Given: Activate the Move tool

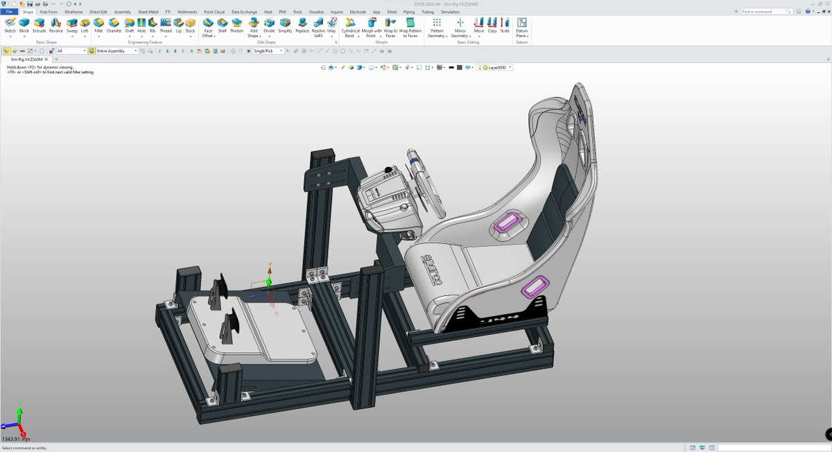Looking at the screenshot, I should 479,26.
